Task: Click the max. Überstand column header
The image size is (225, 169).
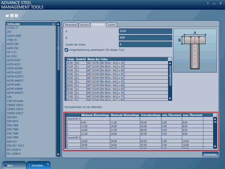Action: 192,115
